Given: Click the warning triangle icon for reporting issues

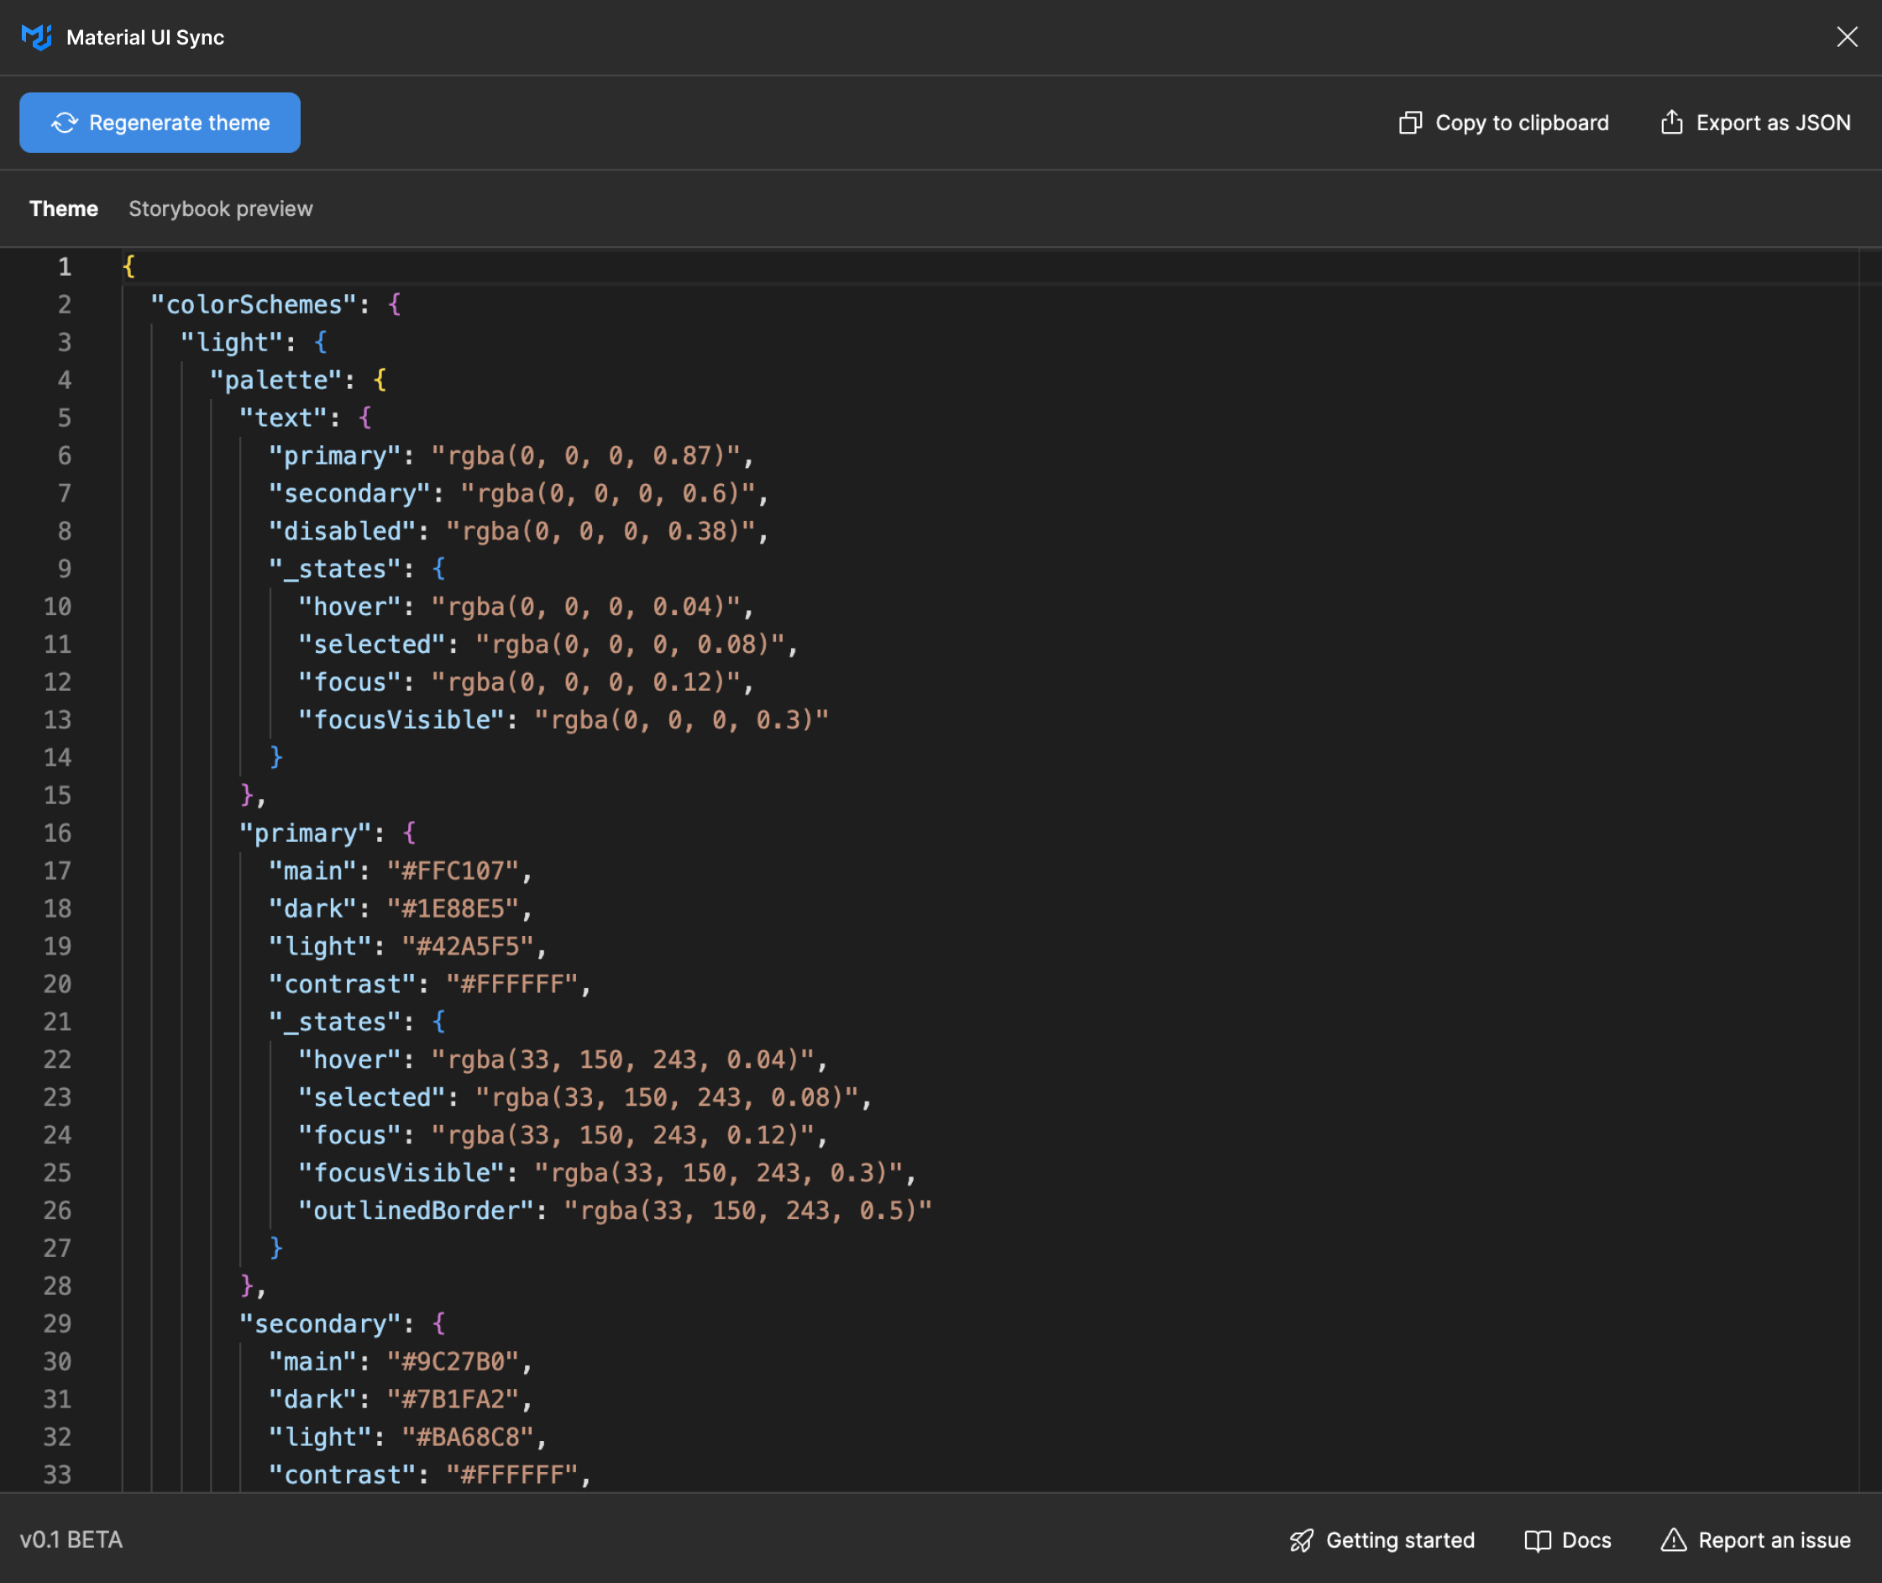Looking at the screenshot, I should [1673, 1541].
